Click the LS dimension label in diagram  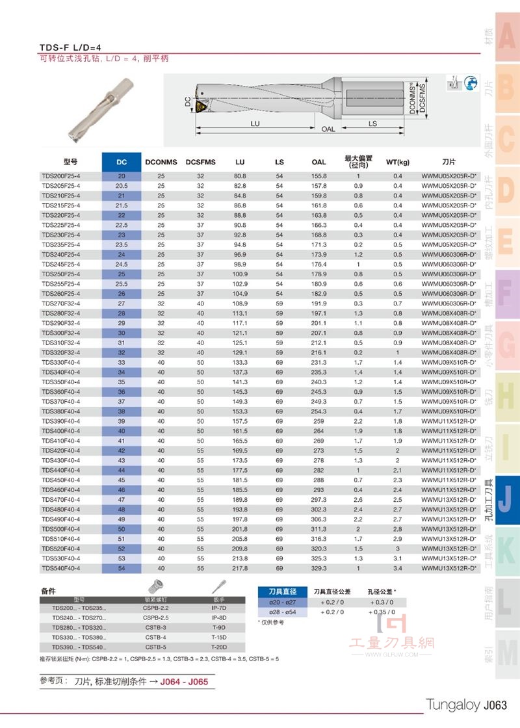(x=373, y=123)
